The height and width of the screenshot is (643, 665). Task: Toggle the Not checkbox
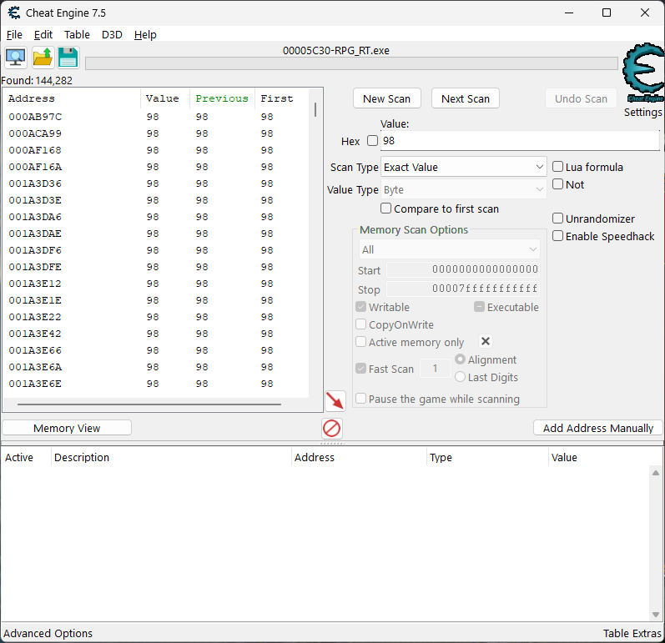point(557,184)
